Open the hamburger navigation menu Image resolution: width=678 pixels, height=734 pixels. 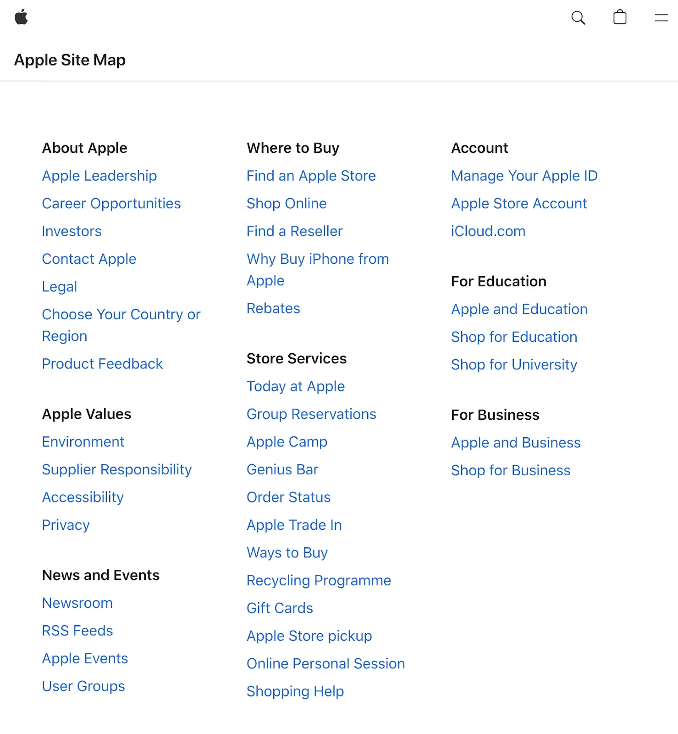661,18
